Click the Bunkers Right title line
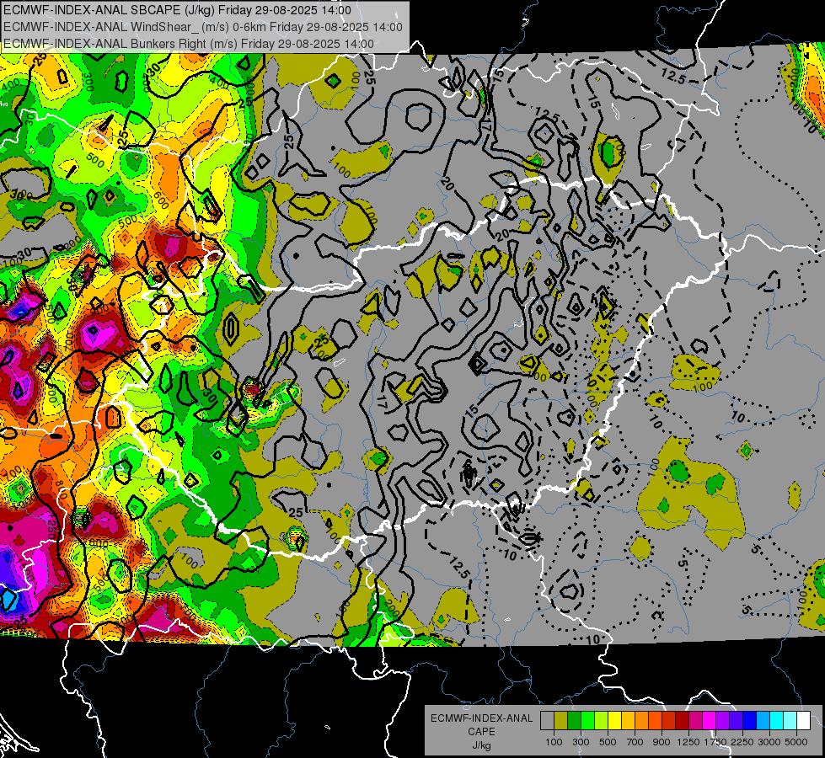Screen dimensions: 825x758 (x=189, y=44)
